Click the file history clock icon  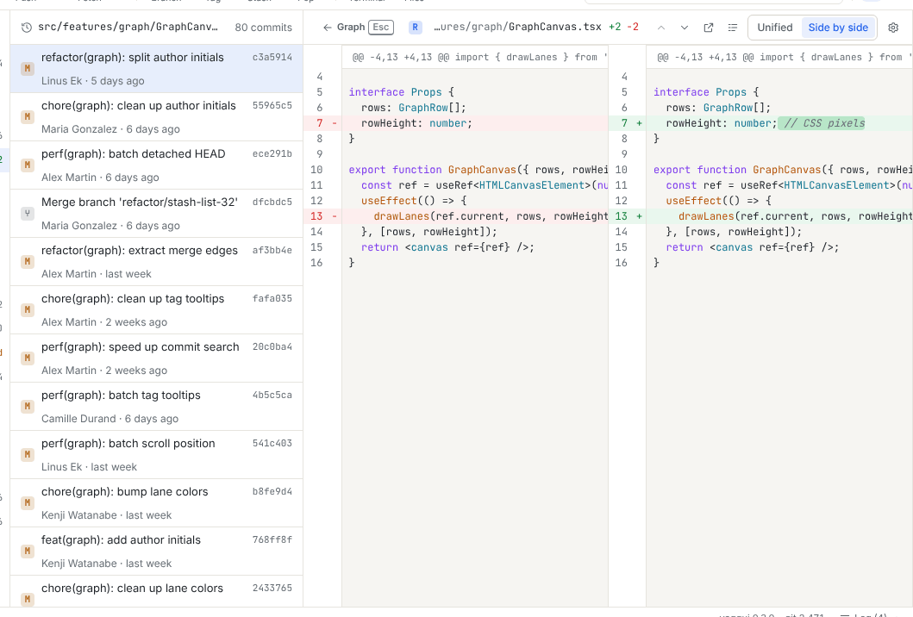pyautogui.click(x=26, y=28)
